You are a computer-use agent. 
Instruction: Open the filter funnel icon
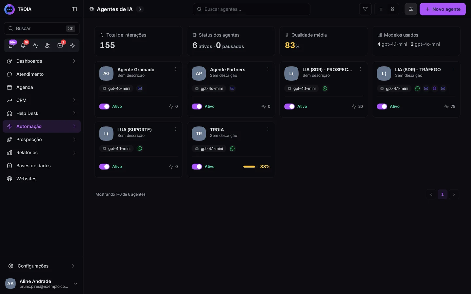[x=365, y=9]
